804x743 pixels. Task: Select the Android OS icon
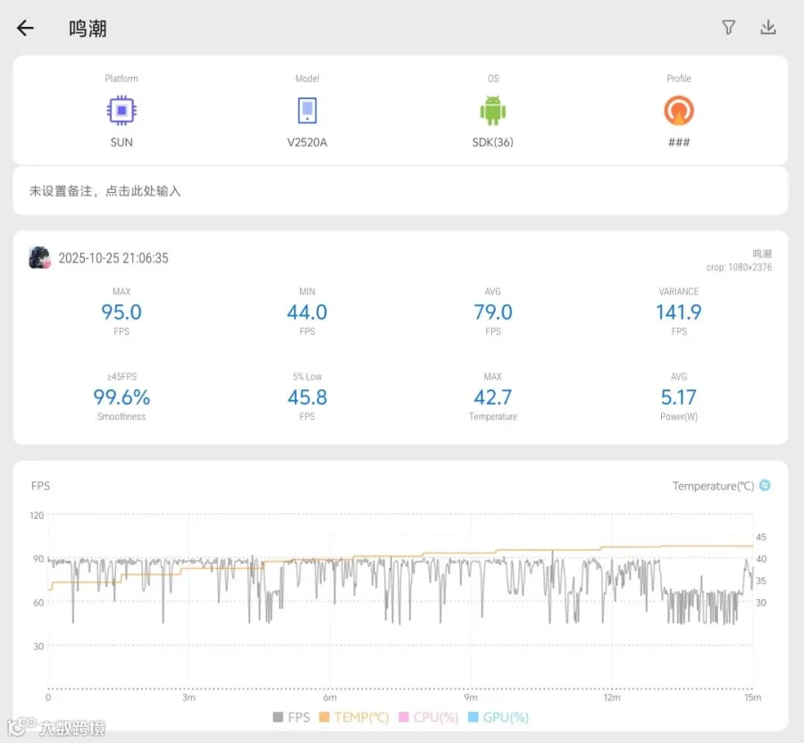click(x=493, y=110)
